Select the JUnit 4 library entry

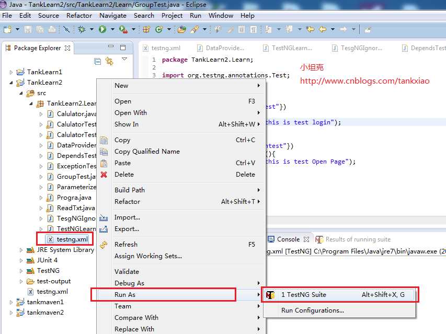tap(42, 260)
